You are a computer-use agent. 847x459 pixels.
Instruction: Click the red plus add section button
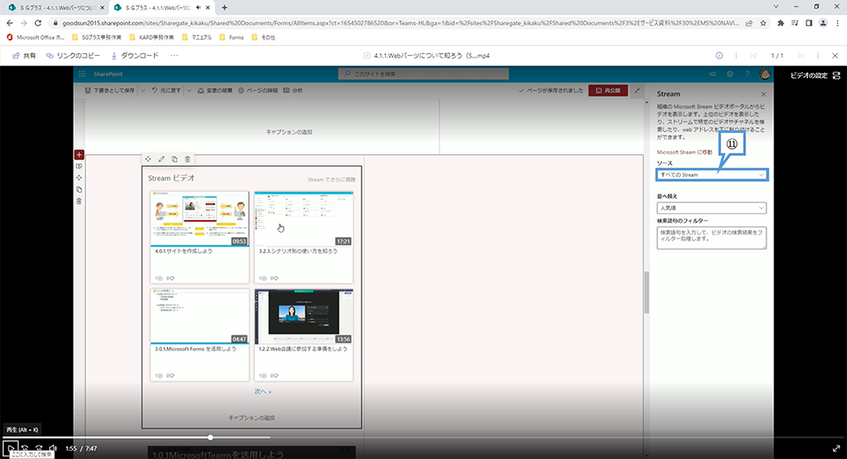click(79, 155)
